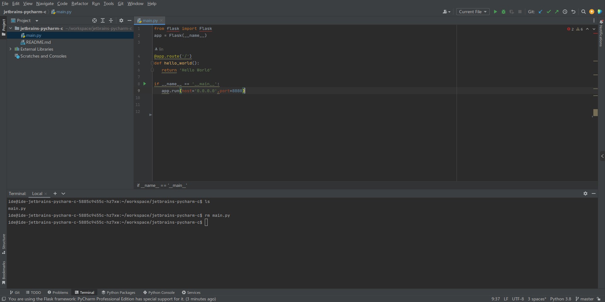Toggle Bookmarks tool window on left stripe
The image size is (605, 302).
coord(3,273)
